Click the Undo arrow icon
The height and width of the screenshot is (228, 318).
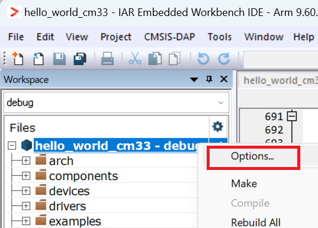click(x=203, y=59)
